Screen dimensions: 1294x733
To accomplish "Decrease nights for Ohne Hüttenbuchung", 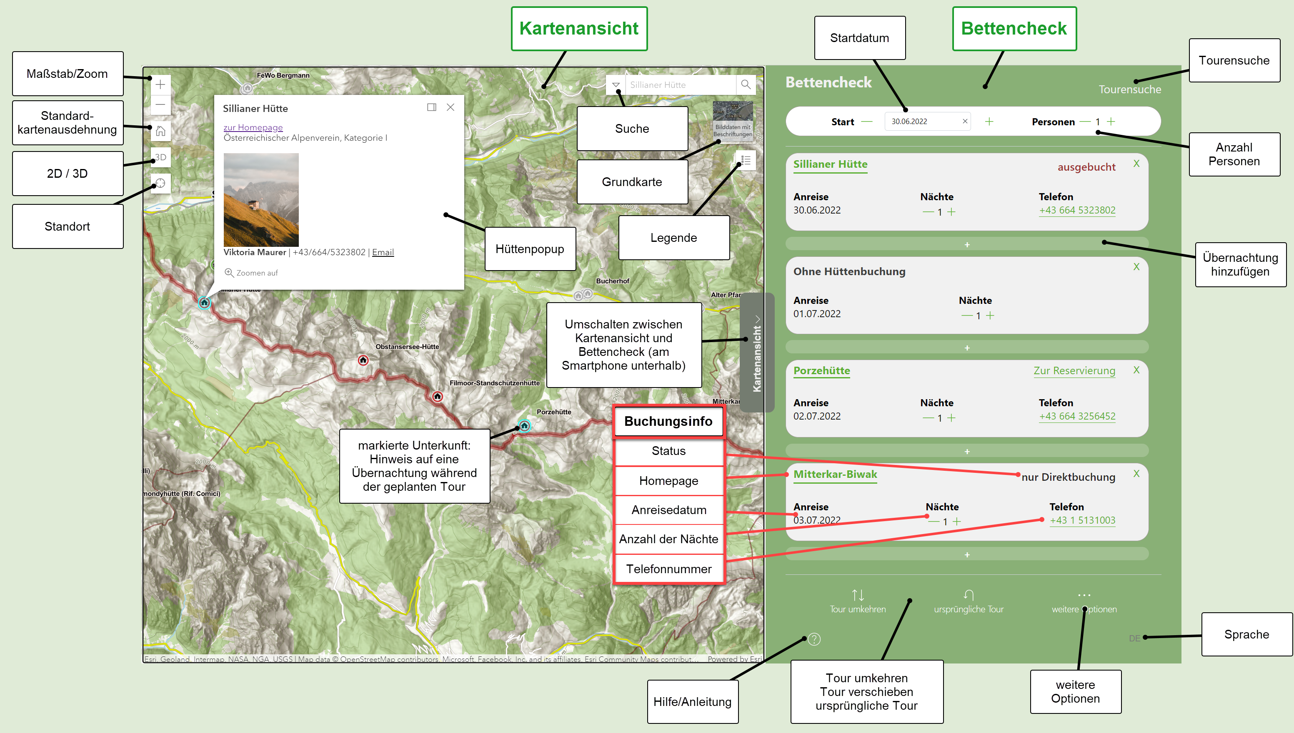I will [x=967, y=316].
